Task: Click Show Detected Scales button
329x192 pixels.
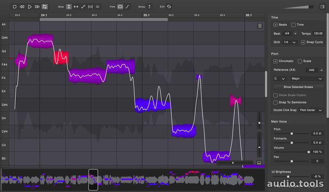Action: pos(297,87)
